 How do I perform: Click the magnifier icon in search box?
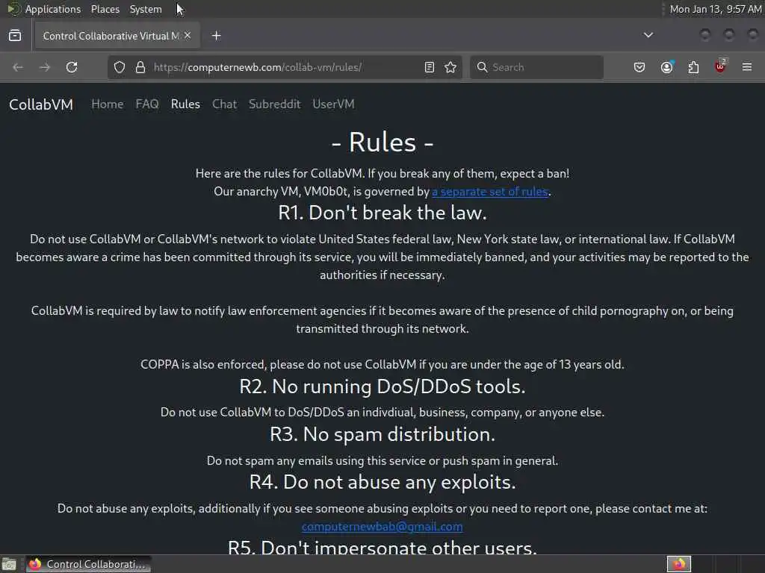pyautogui.click(x=482, y=67)
